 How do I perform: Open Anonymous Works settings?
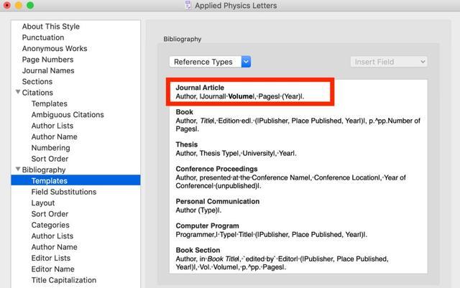[55, 48]
